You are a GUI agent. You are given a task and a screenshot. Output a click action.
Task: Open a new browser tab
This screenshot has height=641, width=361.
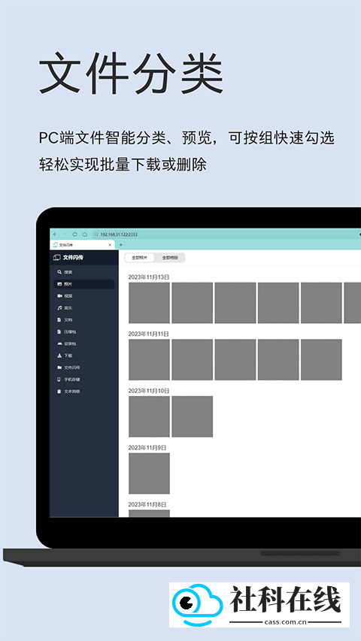click(121, 245)
